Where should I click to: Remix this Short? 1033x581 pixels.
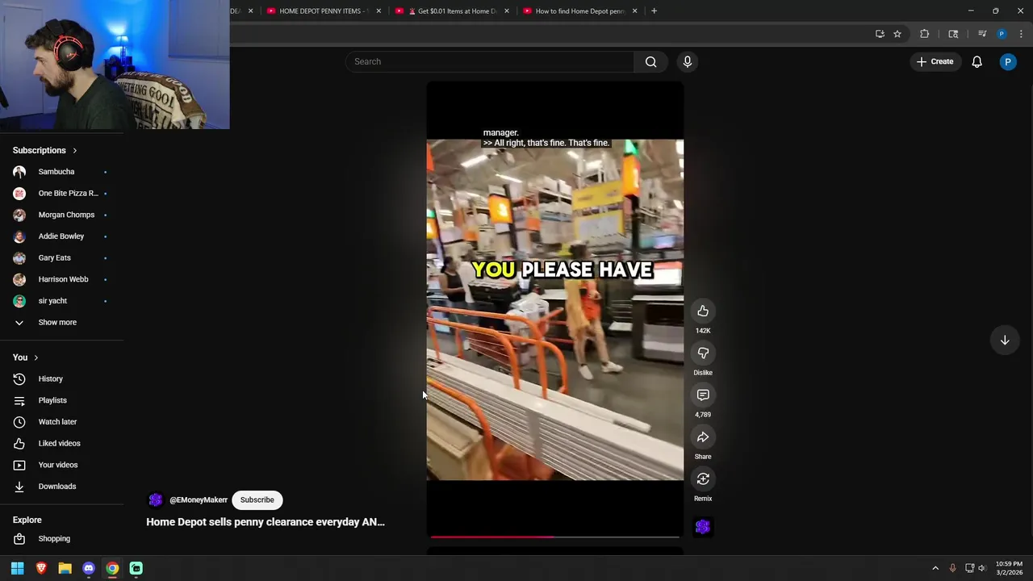point(703,479)
